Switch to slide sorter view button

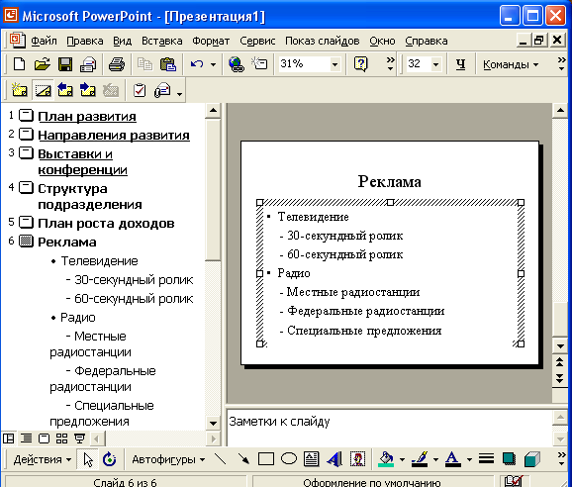[x=61, y=438]
